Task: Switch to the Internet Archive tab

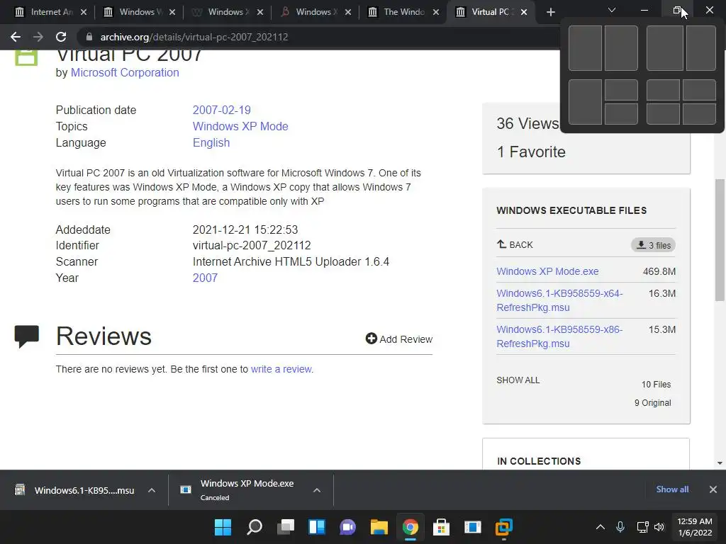Action: pyautogui.click(x=45, y=12)
